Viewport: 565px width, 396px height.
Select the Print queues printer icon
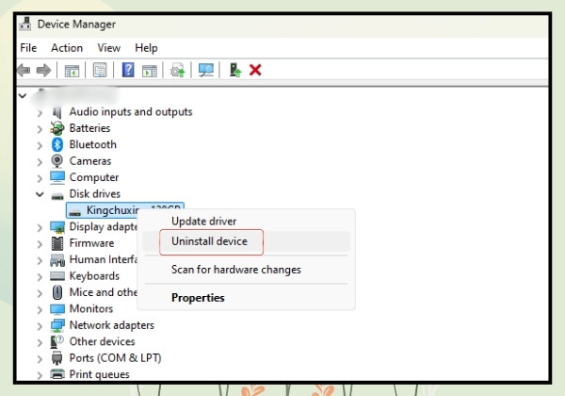[x=57, y=374]
